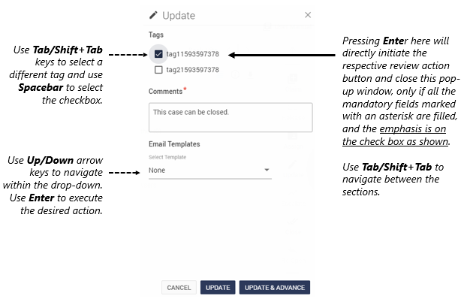This screenshot has height=308, width=461.
Task: Open the Select Template dropdown showing None
Action: pyautogui.click(x=210, y=171)
